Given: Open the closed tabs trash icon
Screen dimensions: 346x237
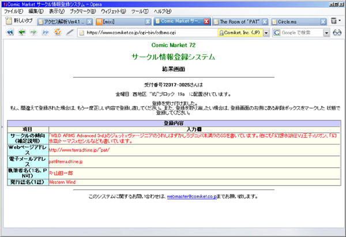Looking at the screenshot, I should tap(334, 21).
